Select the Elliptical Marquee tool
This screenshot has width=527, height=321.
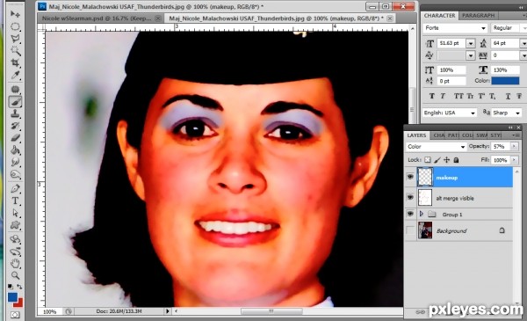pyautogui.click(x=15, y=26)
